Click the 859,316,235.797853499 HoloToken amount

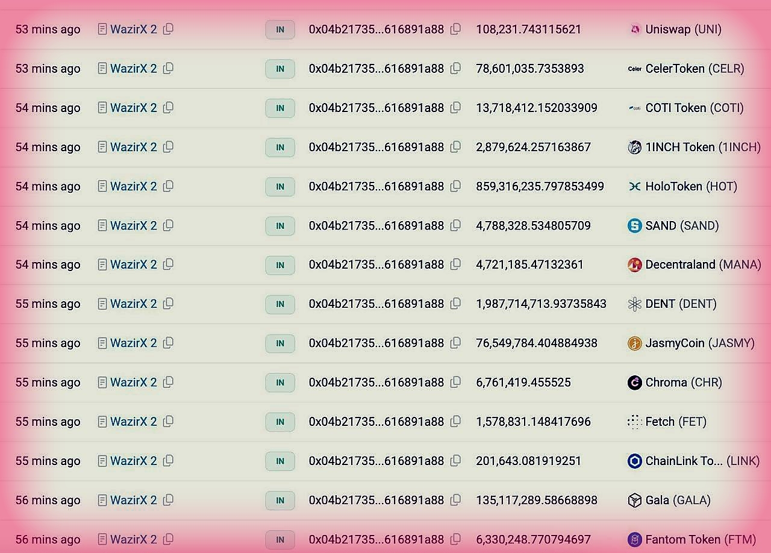540,187
